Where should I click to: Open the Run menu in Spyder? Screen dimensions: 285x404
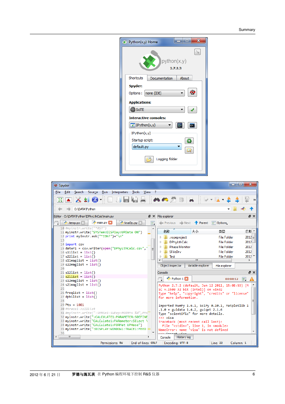point(105,192)
